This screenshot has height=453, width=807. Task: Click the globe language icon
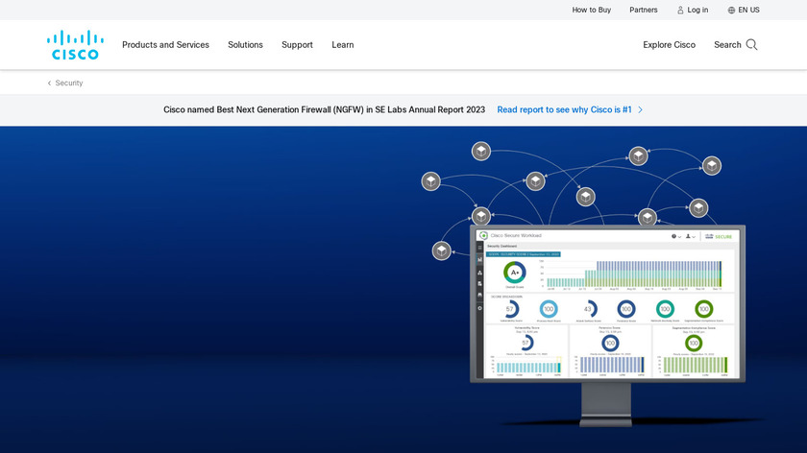[731, 10]
